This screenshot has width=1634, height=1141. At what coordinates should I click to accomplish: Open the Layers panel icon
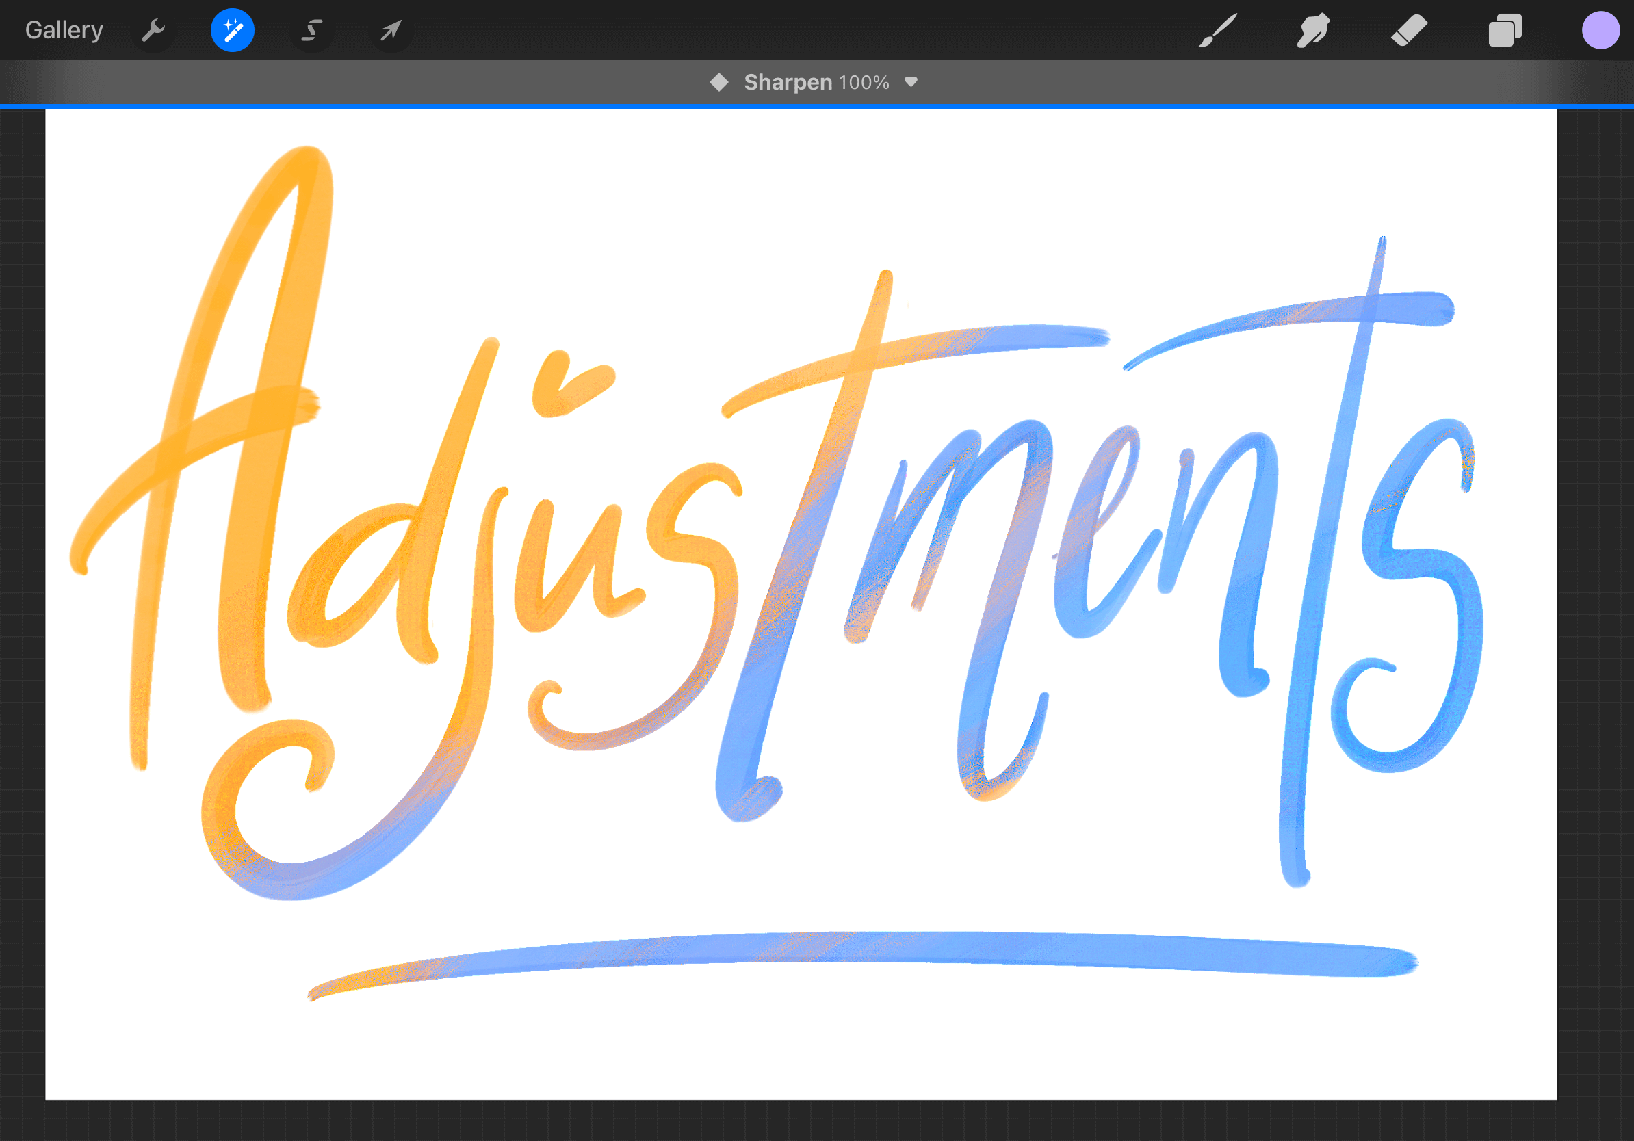pos(1505,30)
